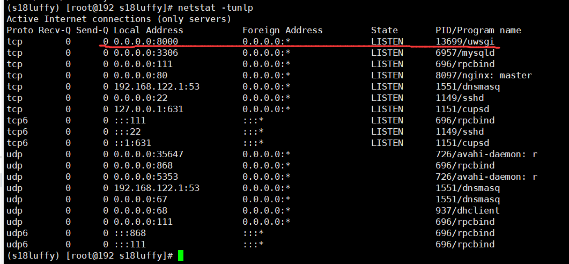This screenshot has width=569, height=264.
Task: Select local address 0.0.0.0:22
Action: pos(141,98)
